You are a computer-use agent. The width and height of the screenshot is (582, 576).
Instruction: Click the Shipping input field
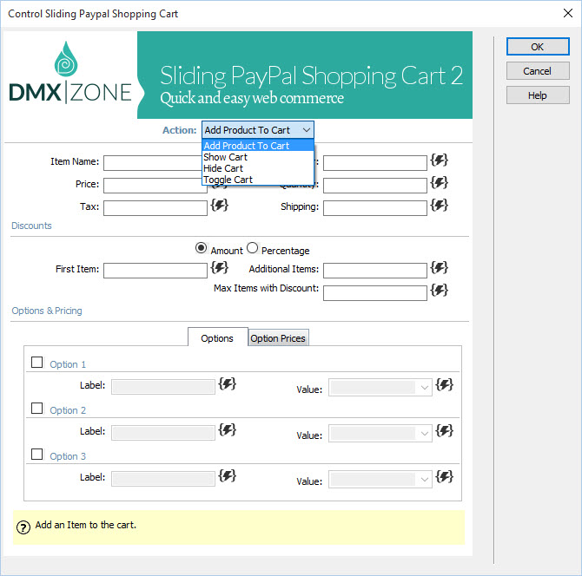(x=375, y=208)
